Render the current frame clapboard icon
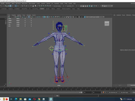135x101 pixels. click(83, 6)
